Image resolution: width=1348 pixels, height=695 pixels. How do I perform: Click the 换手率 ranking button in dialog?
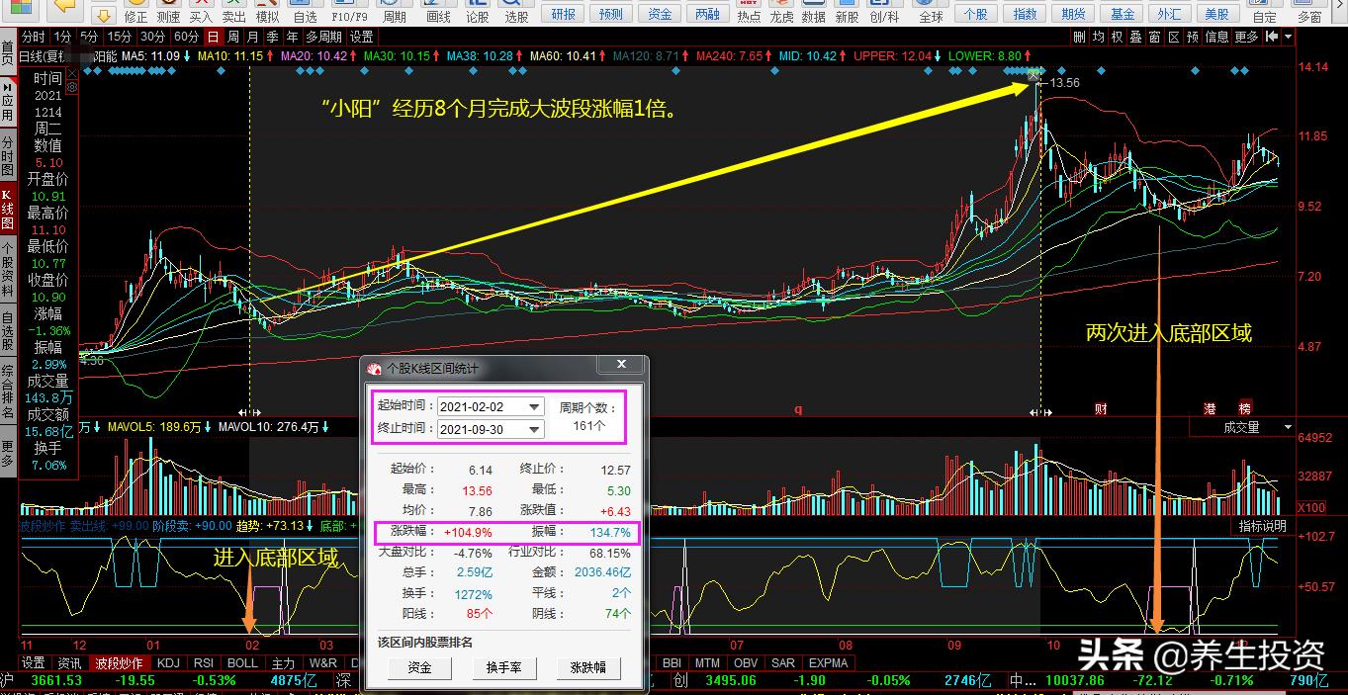coord(504,668)
